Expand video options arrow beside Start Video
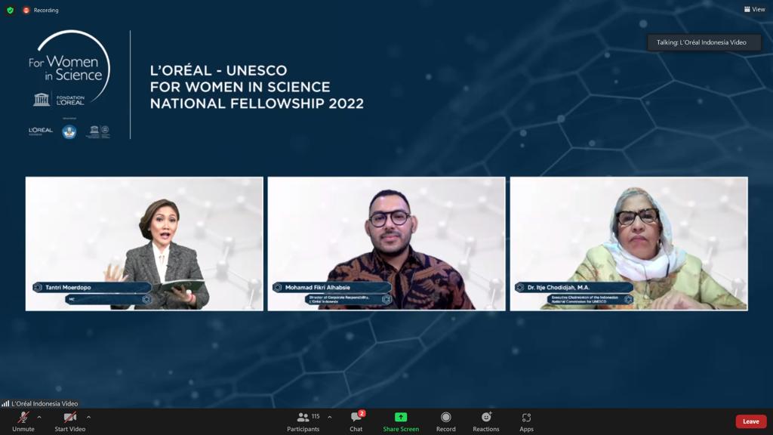 pyautogui.click(x=89, y=417)
